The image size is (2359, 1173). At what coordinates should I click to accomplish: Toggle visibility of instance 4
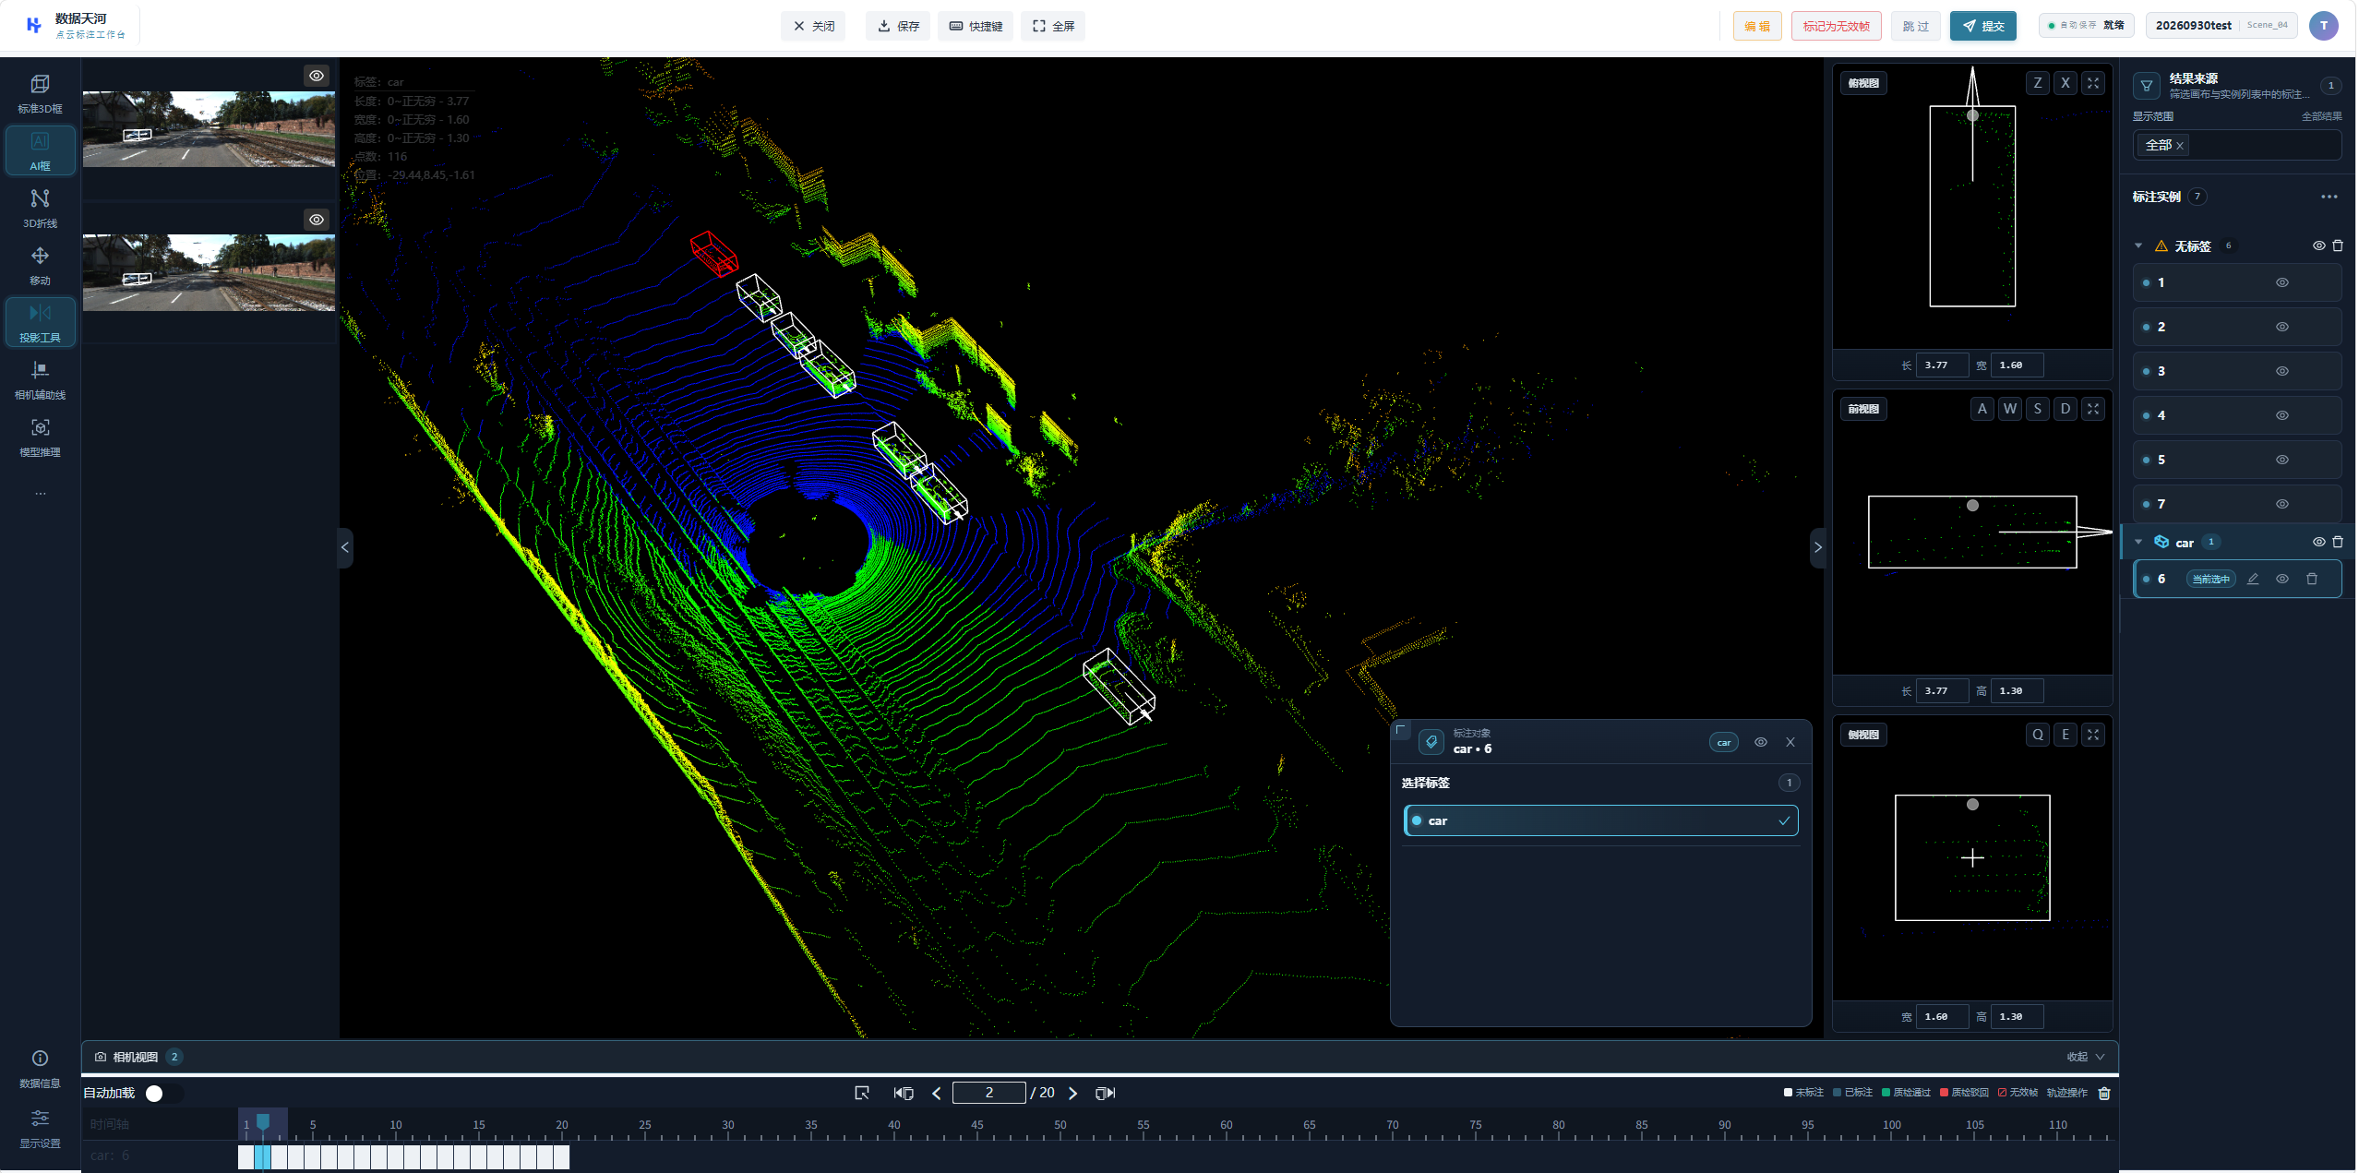(x=2282, y=415)
